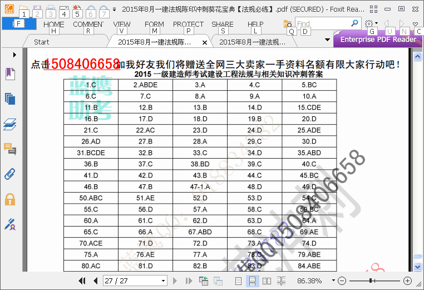Open the Digital Signatures panel

click(10, 224)
